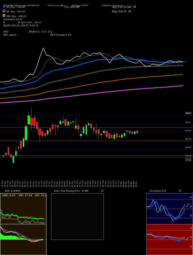Click the last red candlestick on the chart

click(137, 132)
